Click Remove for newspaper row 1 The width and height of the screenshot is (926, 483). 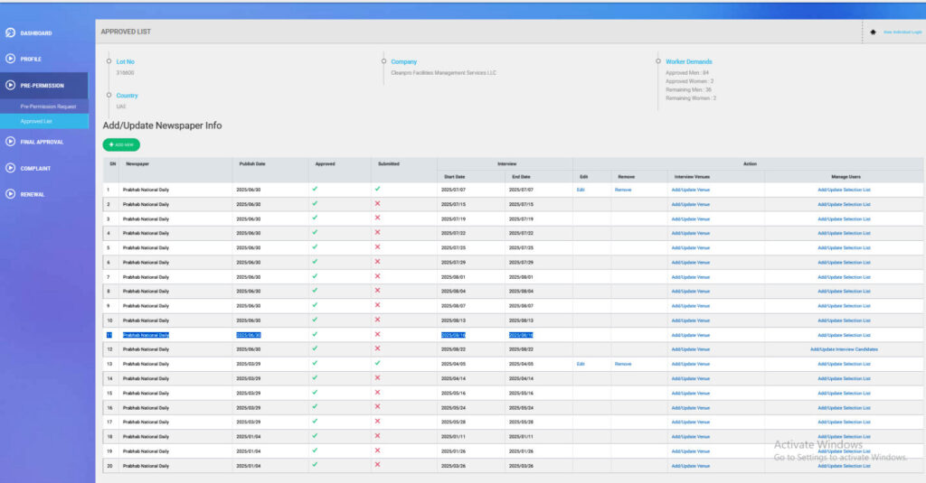tap(623, 190)
